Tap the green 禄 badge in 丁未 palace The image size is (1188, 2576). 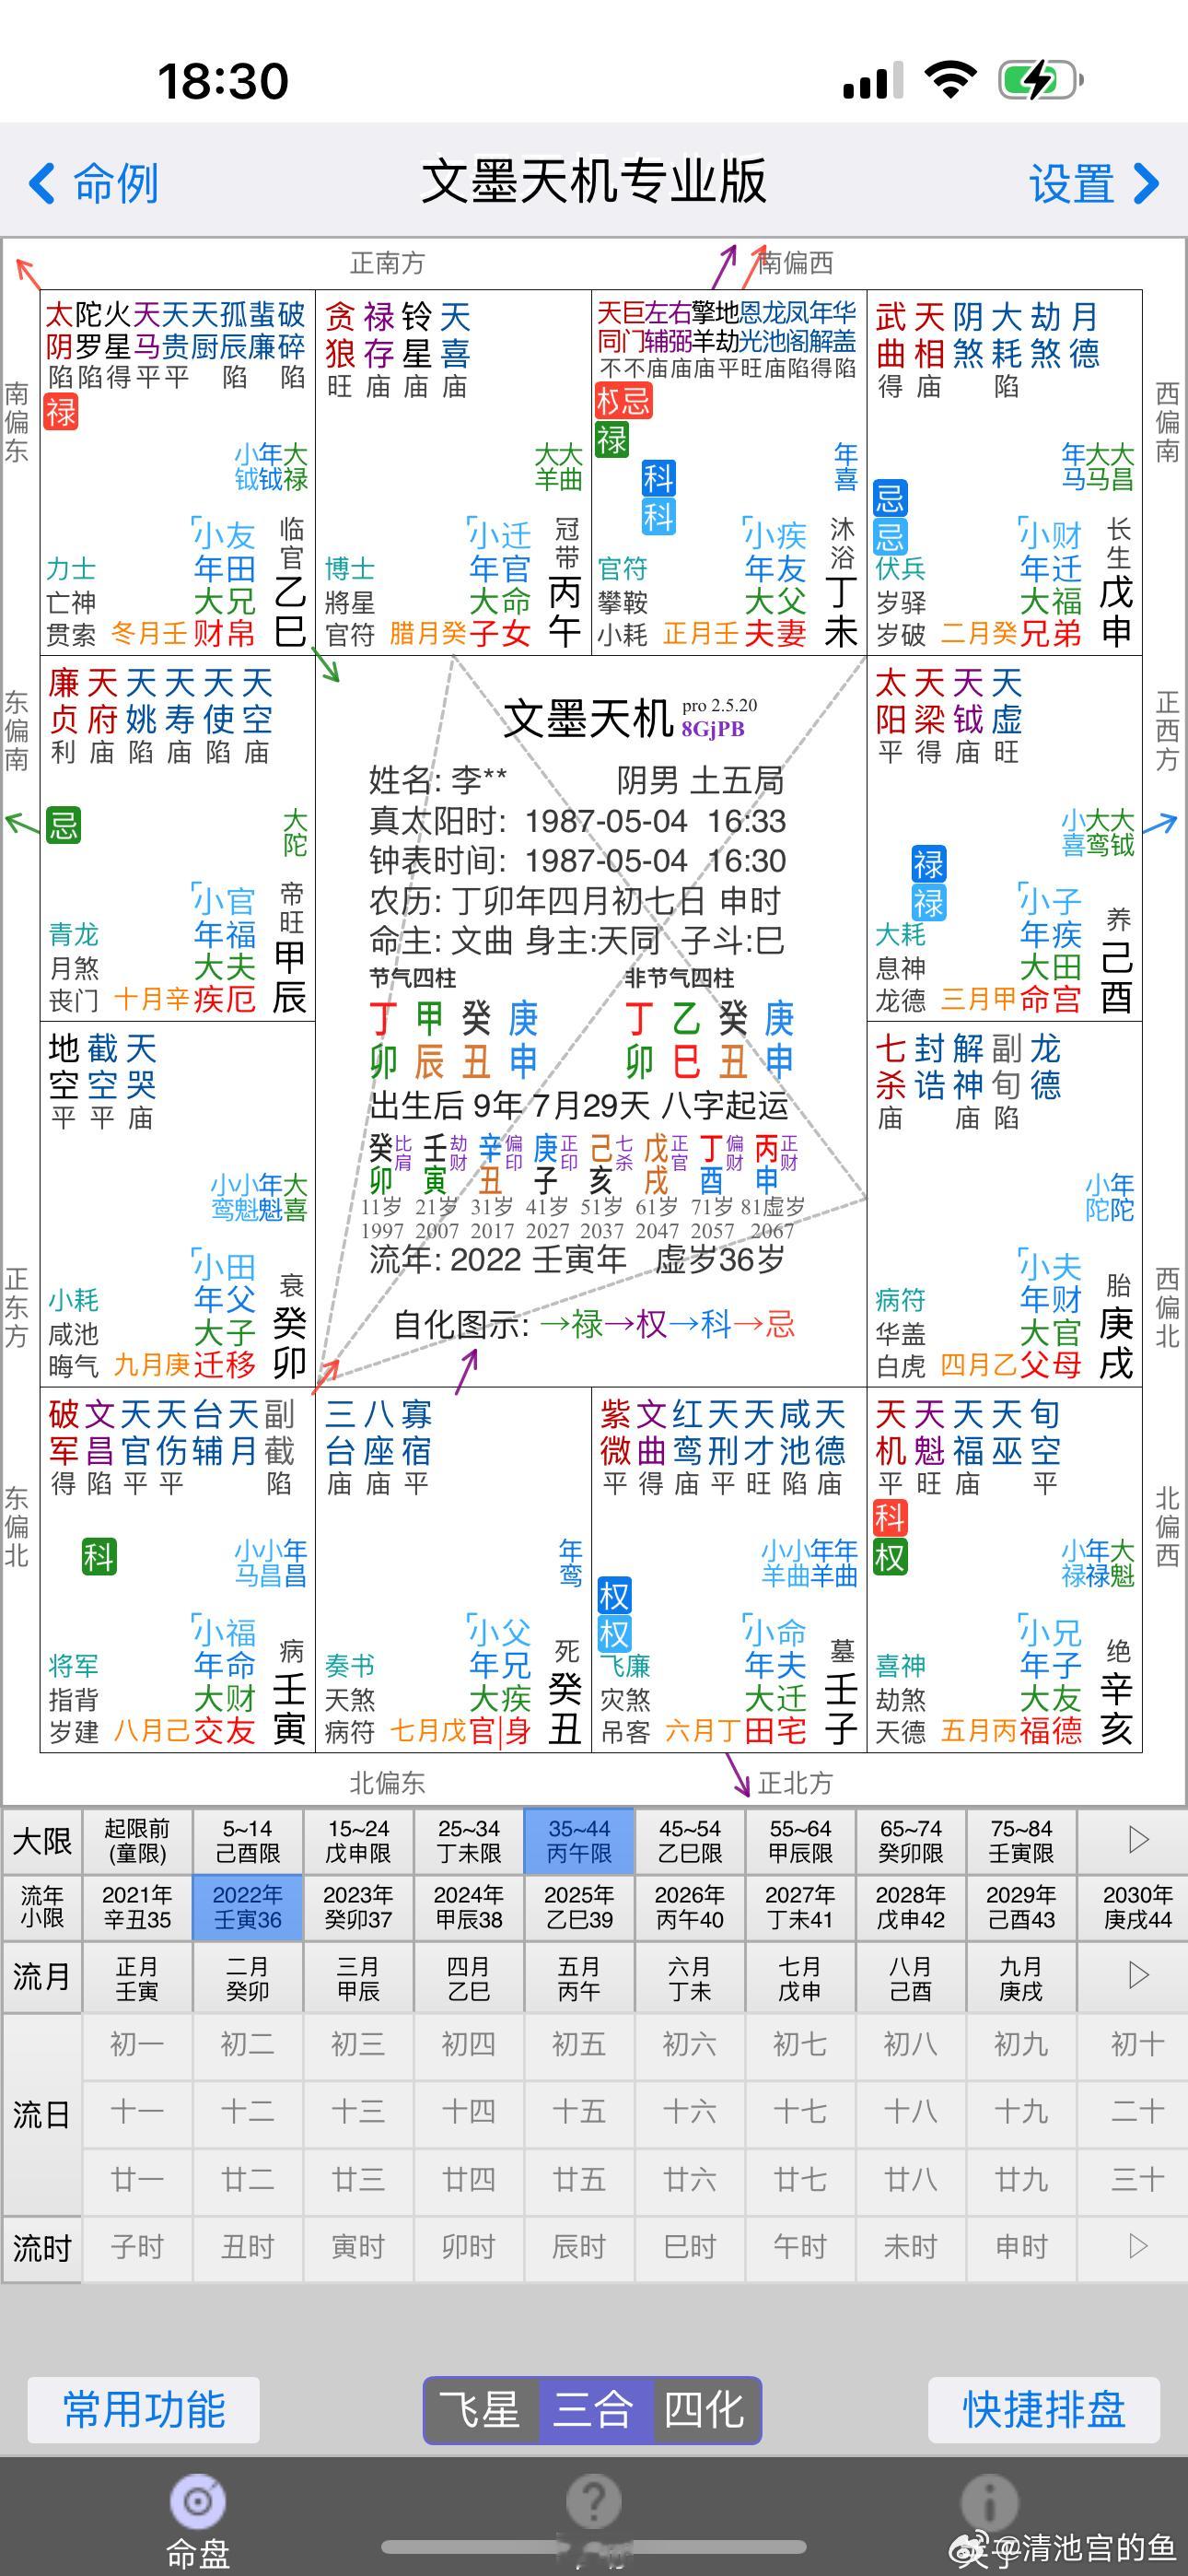coord(612,439)
